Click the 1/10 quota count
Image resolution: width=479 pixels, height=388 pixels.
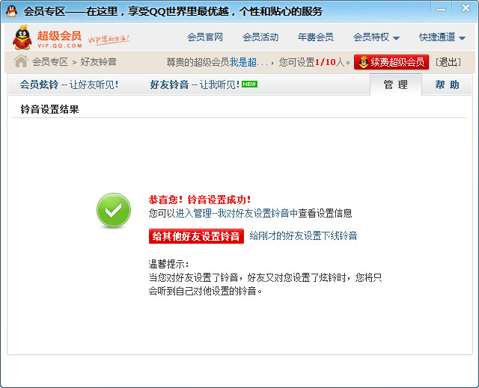pyautogui.click(x=326, y=62)
